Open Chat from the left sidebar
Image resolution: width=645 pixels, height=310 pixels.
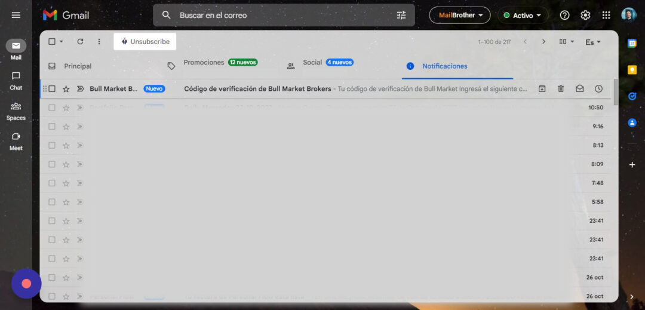[16, 80]
